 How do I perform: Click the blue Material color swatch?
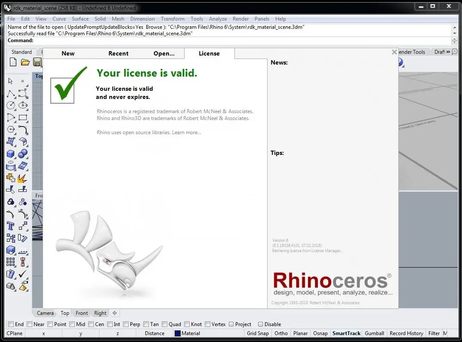(177, 333)
